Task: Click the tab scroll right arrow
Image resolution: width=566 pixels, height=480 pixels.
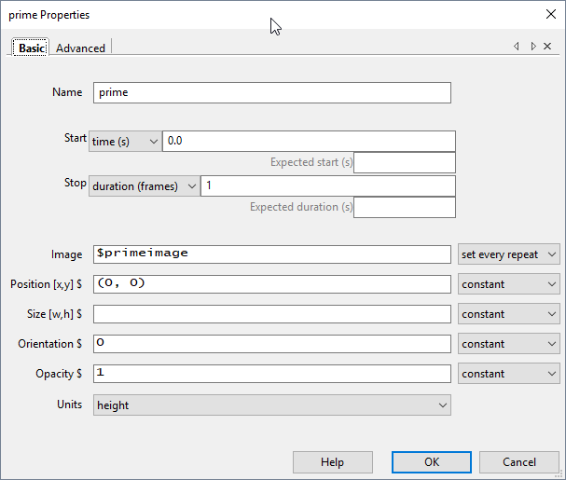Action: pos(533,47)
